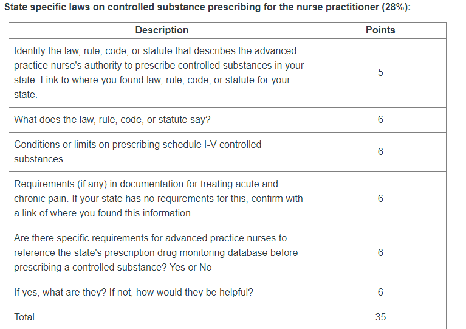
Task: Click the points value for 'If yes' row
Action: coord(380,292)
